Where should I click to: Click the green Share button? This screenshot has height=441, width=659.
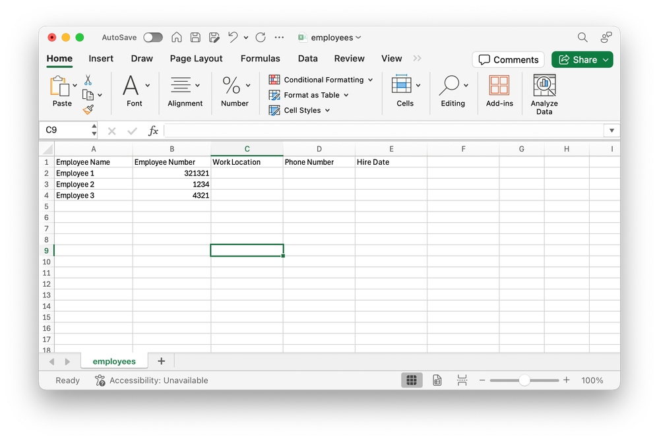(582, 59)
